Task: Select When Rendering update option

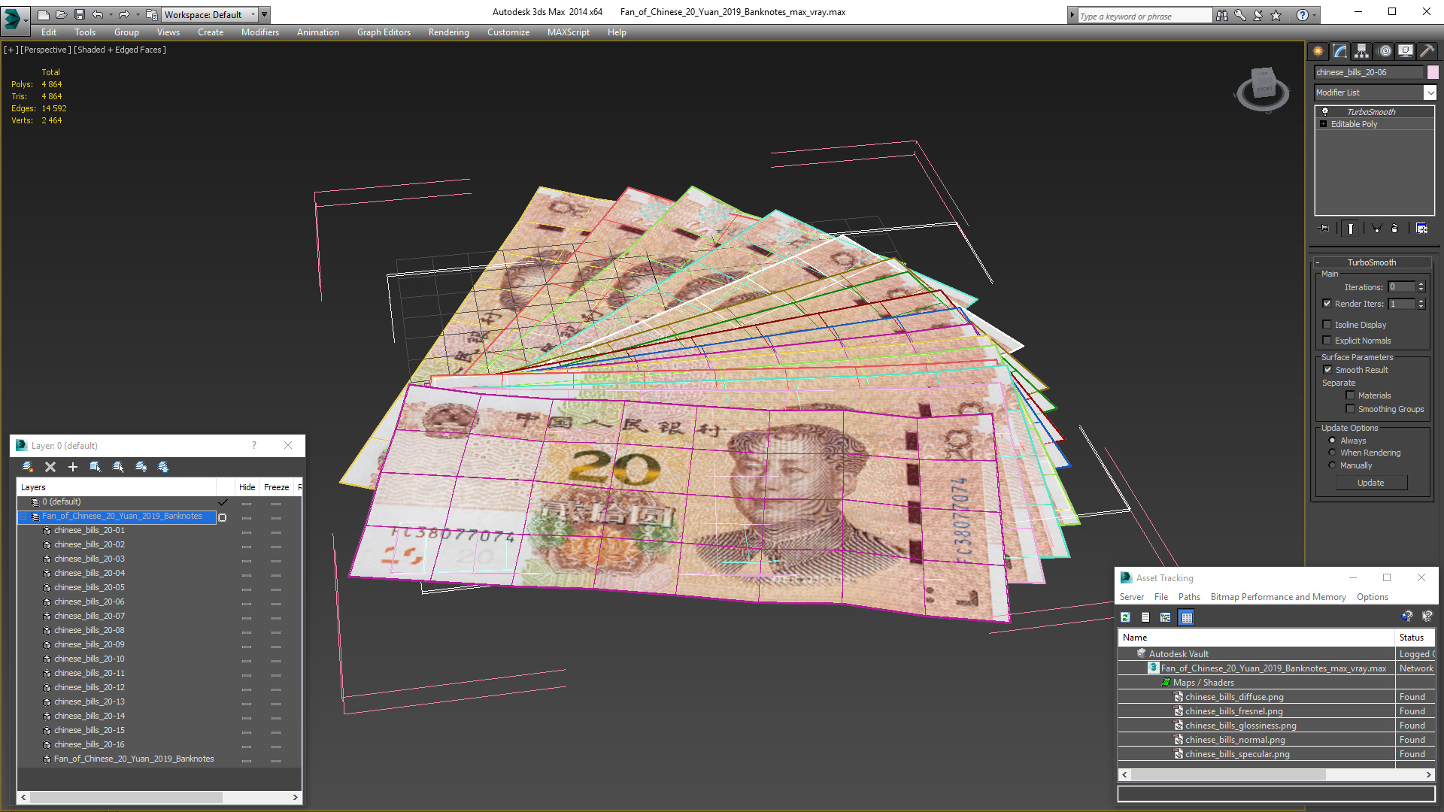Action: [1332, 453]
